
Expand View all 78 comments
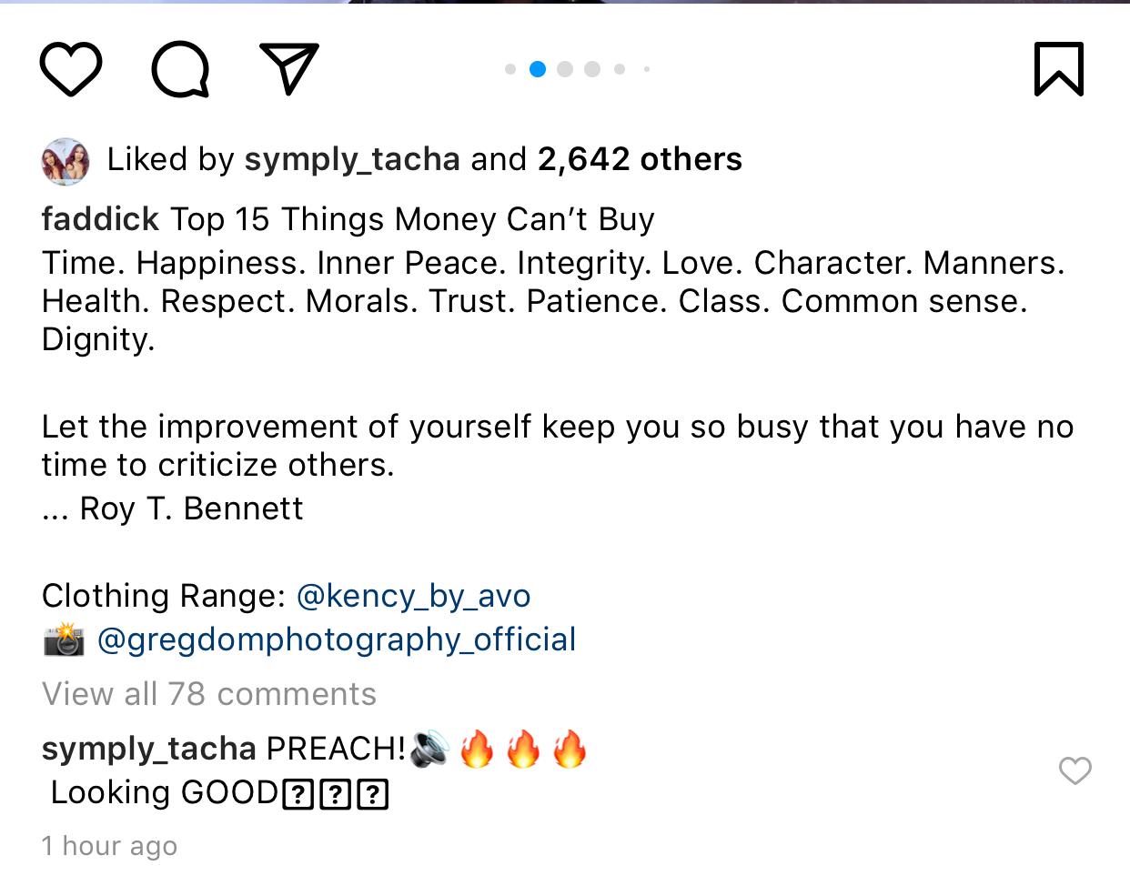209,694
